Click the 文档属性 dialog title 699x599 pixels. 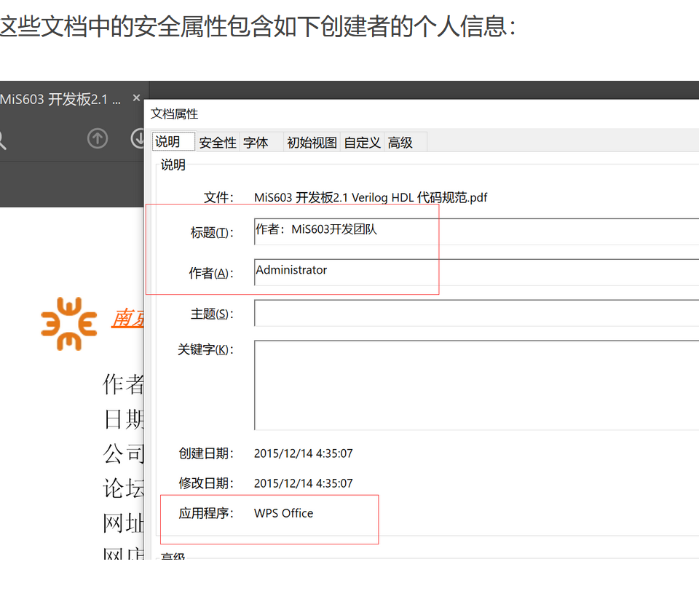pyautogui.click(x=174, y=114)
